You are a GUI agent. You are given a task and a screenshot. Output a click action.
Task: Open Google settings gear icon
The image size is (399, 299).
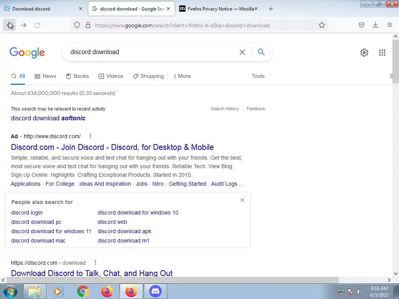pos(364,53)
